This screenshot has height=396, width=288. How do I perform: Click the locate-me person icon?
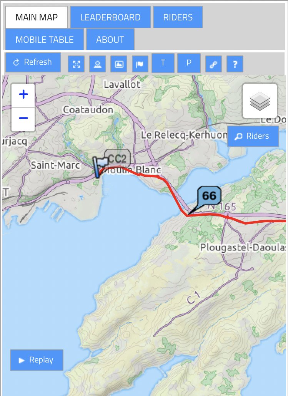tap(98, 64)
